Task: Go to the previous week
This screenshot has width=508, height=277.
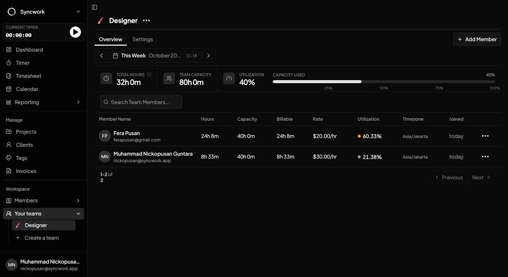Action: [102, 56]
